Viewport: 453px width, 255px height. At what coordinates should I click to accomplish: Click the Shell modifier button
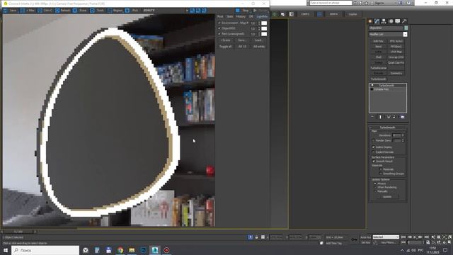click(378, 57)
